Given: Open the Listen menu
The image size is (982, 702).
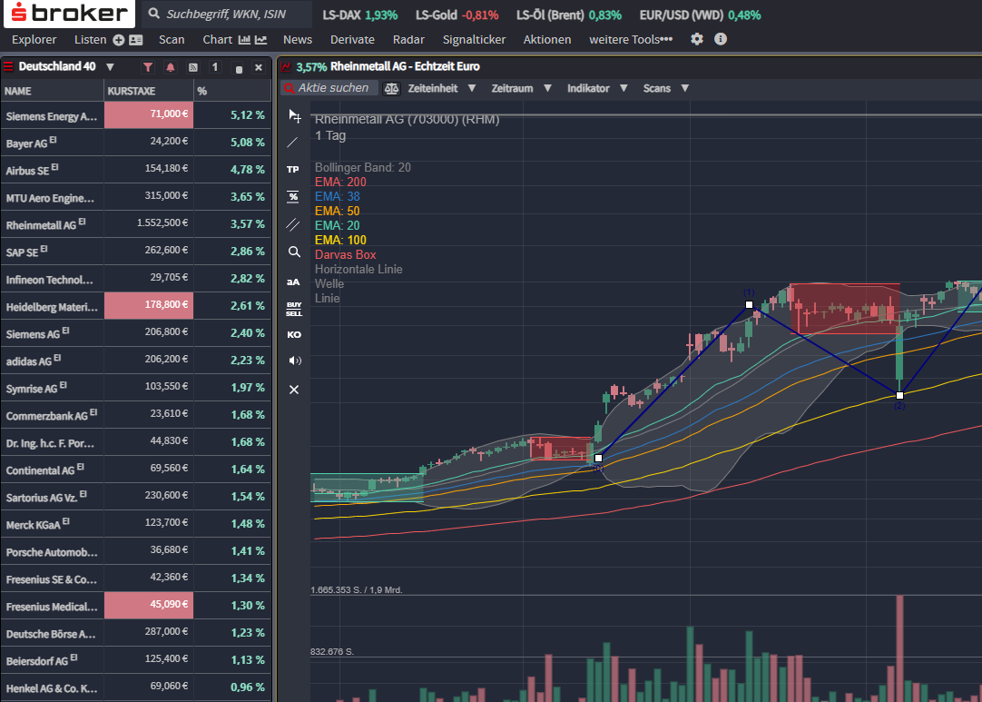Looking at the screenshot, I should (90, 39).
